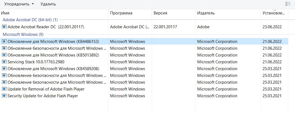Image resolution: width=295 pixels, height=113 pixels.
Task: Click the Update for Removal of Adobe Flash Player icon
Action: point(4,89)
